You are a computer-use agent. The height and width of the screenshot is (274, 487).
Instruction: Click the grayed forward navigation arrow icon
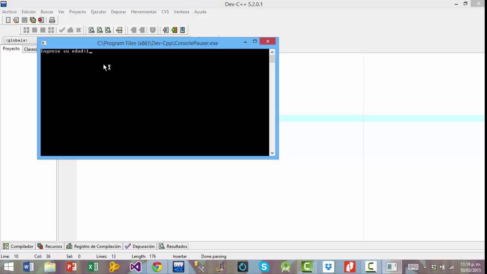point(142,30)
